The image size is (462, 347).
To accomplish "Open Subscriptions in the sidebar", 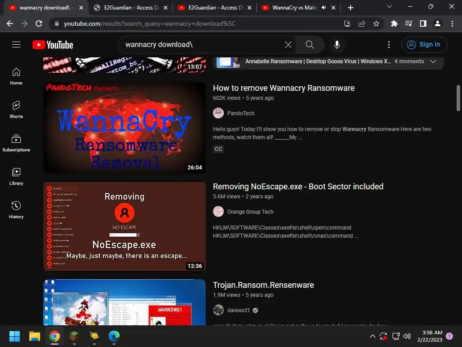I will 16,143.
